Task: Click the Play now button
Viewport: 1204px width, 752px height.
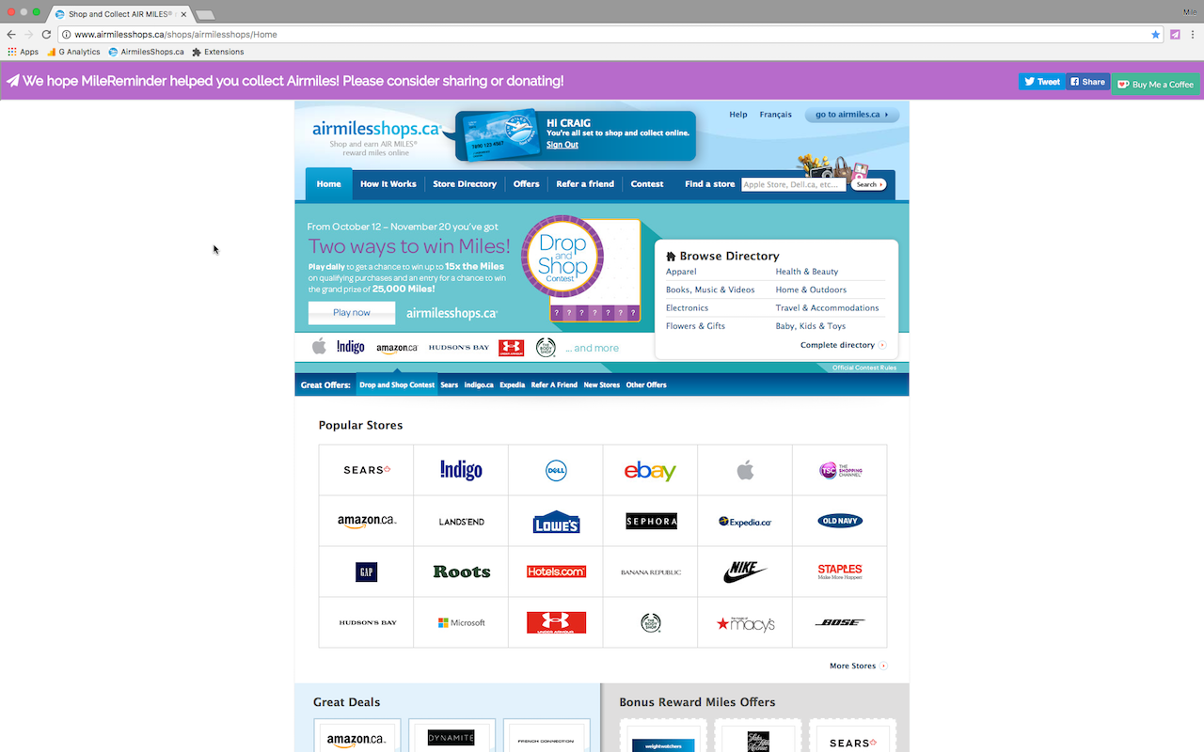Action: click(352, 313)
